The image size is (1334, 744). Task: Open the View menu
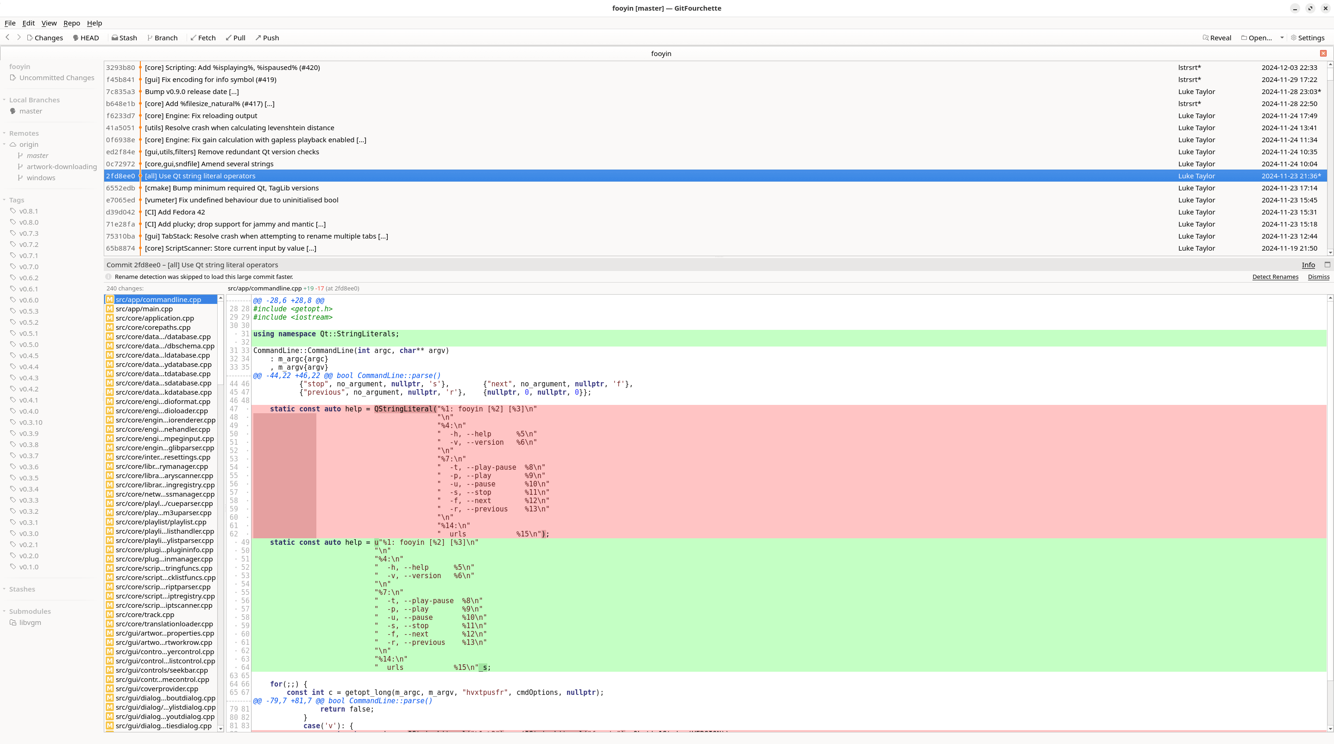point(49,23)
